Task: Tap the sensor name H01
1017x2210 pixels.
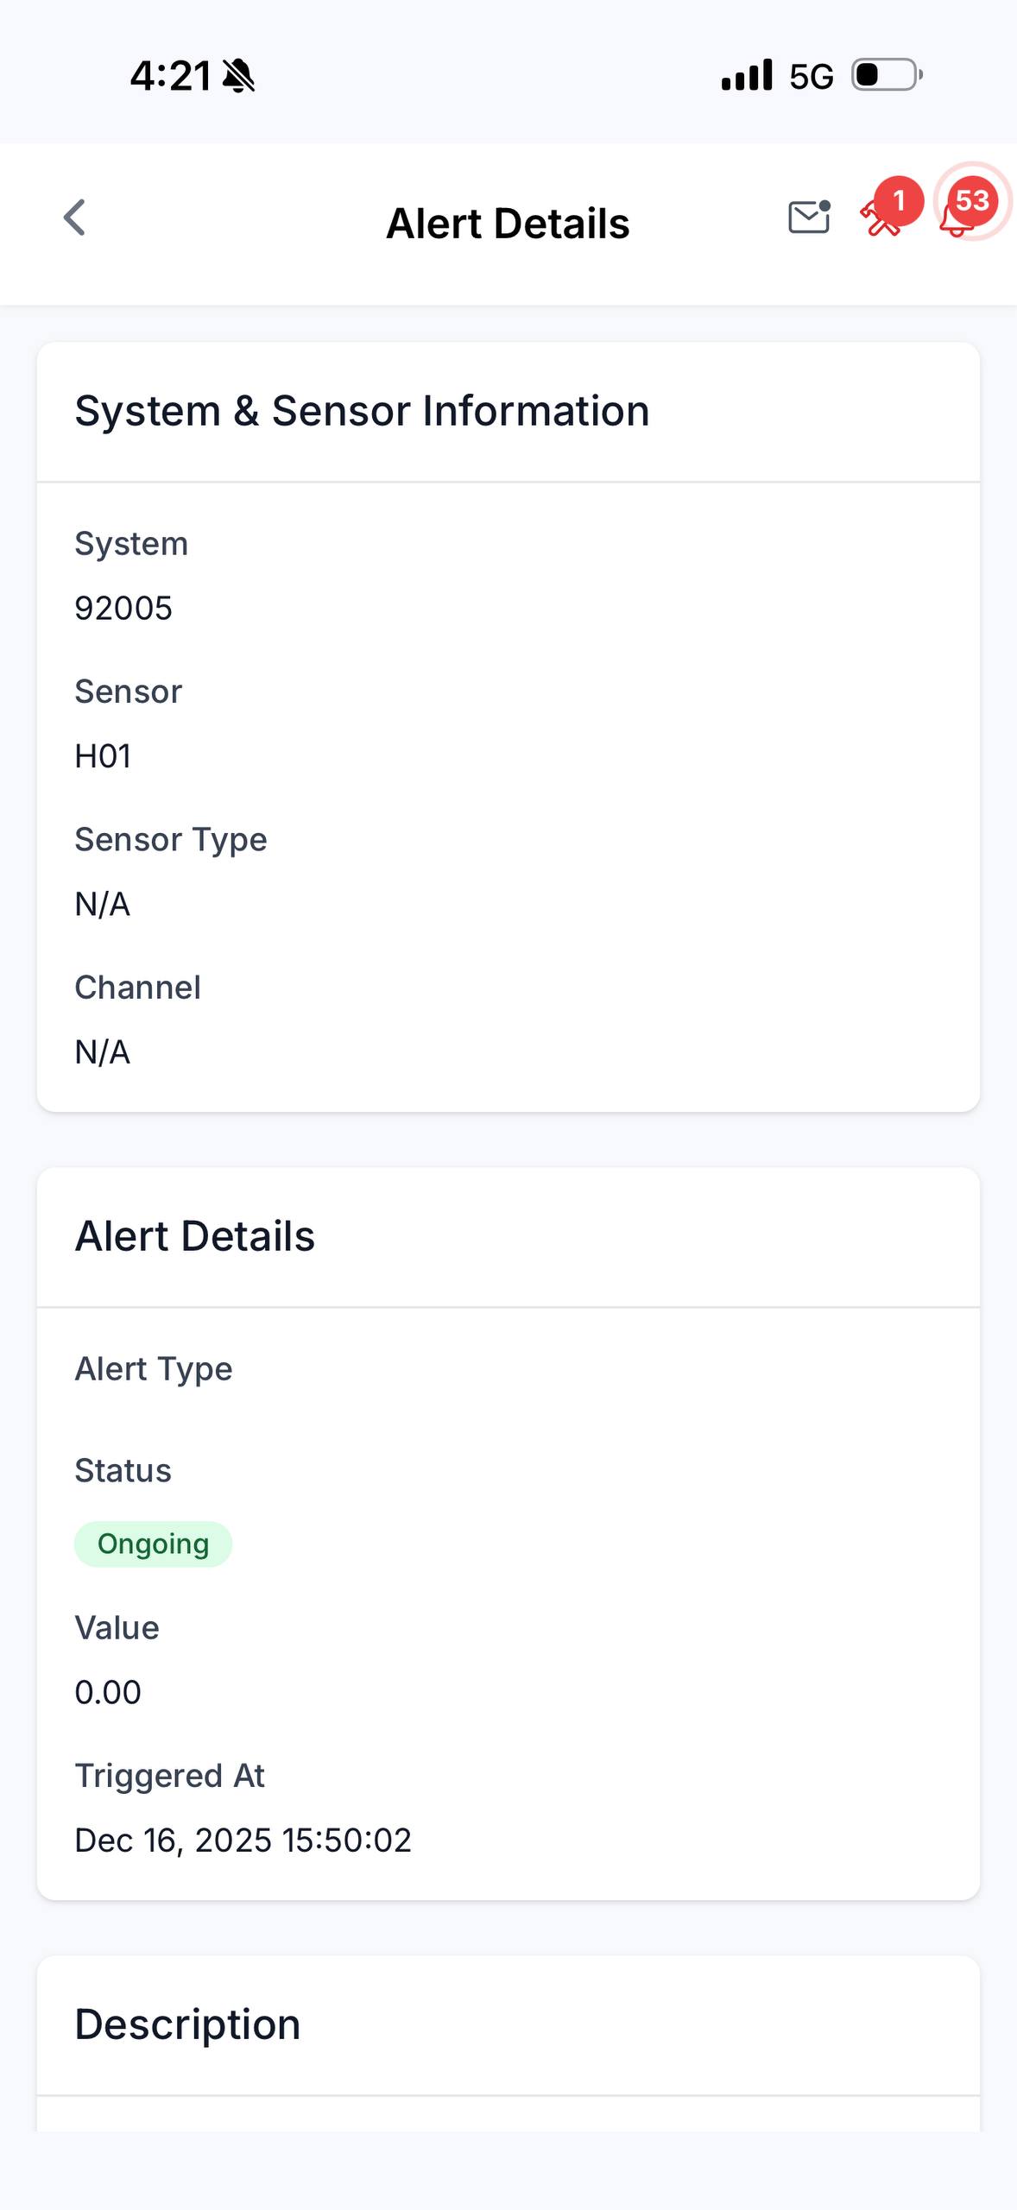Action: point(103,756)
